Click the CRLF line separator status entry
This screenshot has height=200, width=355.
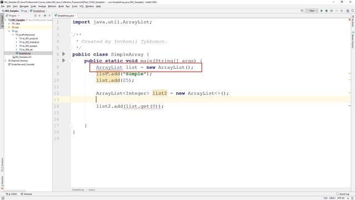[x=332, y=198]
